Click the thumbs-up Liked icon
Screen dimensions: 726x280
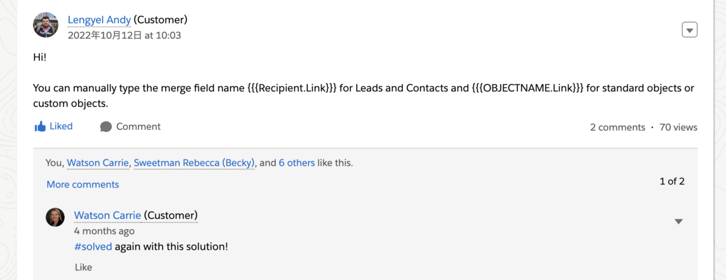coord(40,126)
